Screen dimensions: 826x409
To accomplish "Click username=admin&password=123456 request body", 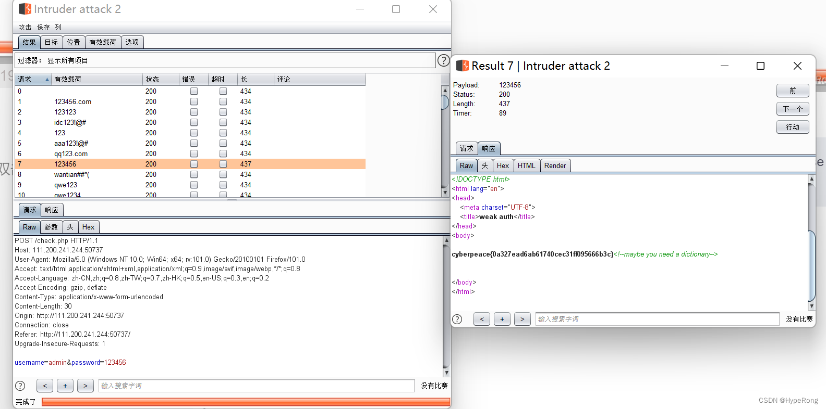I will [x=70, y=363].
